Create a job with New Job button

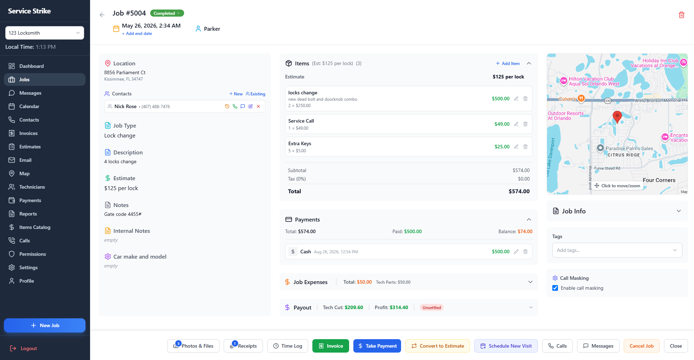[45, 325]
